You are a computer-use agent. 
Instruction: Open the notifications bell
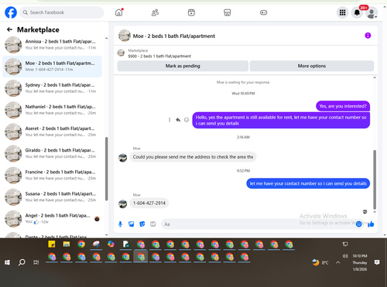[x=357, y=12]
